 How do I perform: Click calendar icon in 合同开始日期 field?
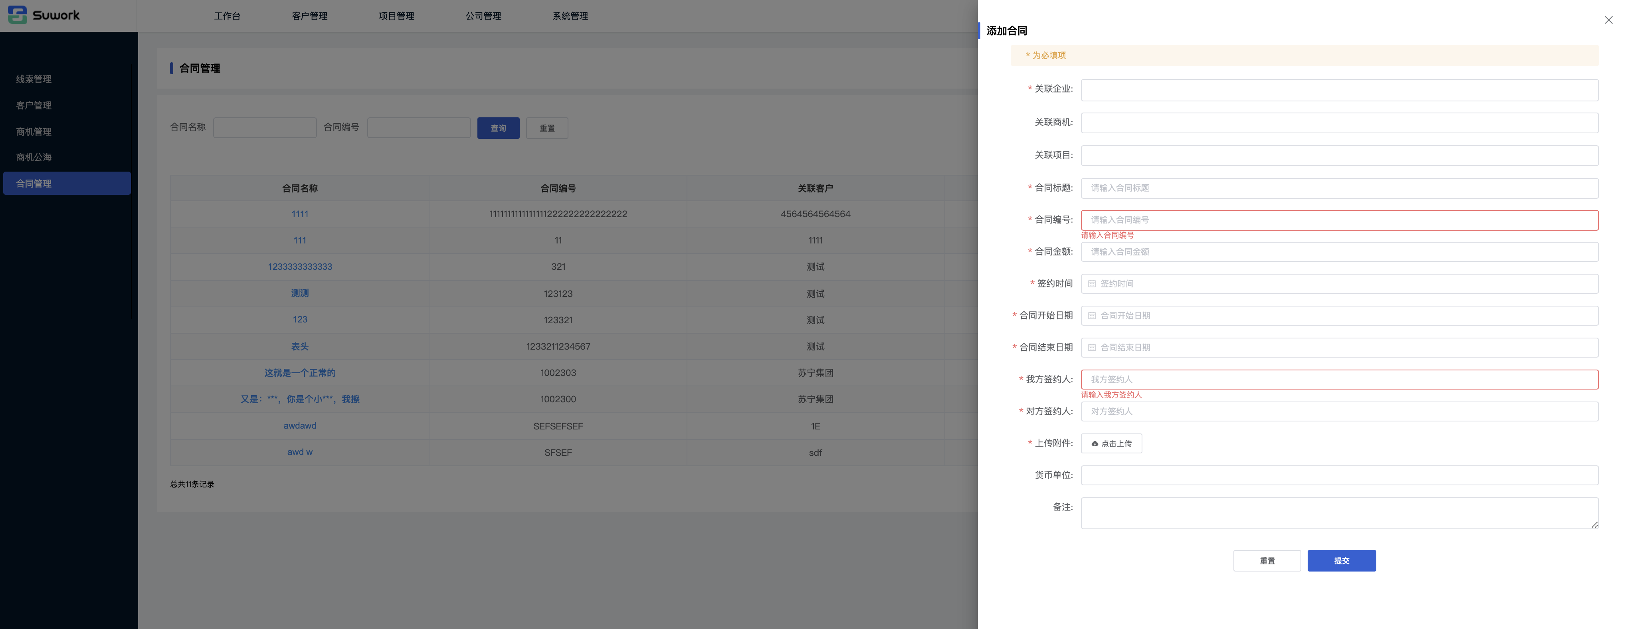point(1091,316)
